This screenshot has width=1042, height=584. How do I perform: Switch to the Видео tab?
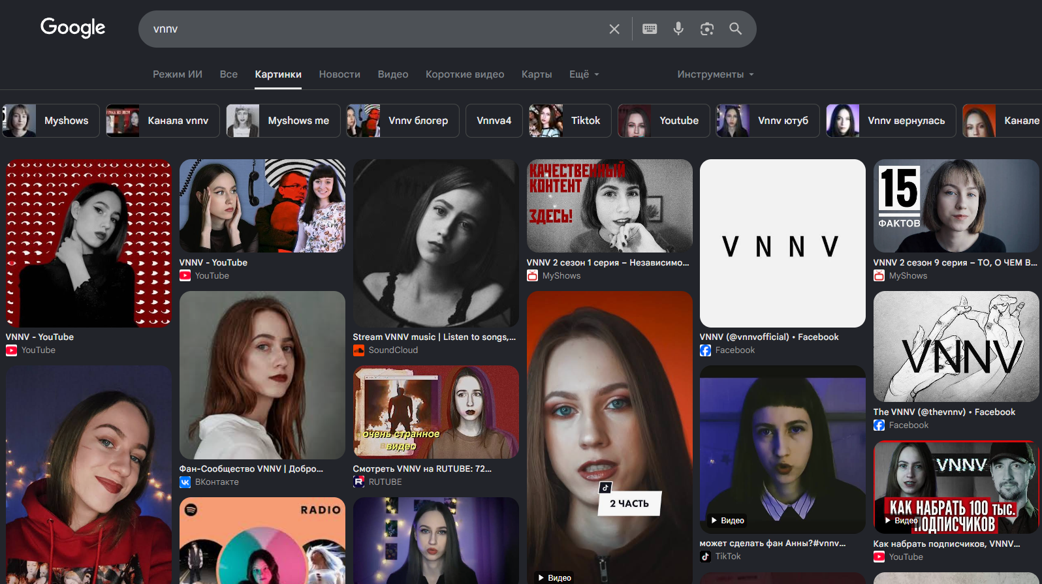(393, 74)
